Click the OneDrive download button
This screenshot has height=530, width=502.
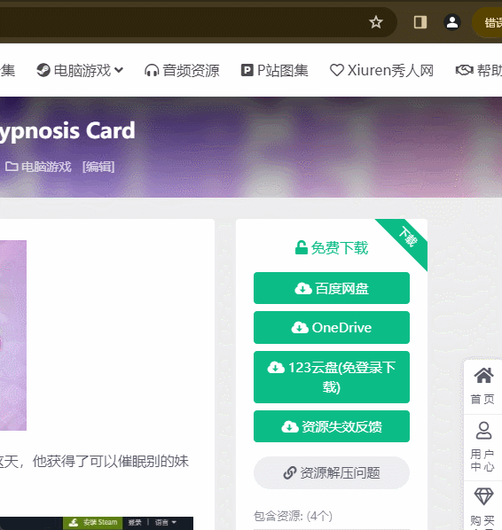pos(332,328)
